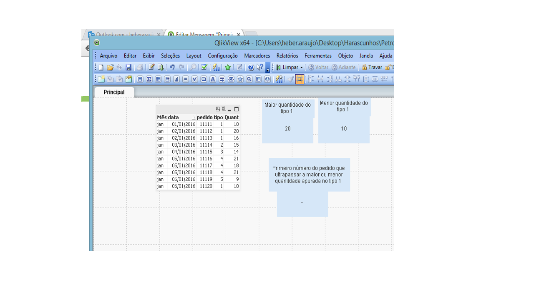Create a new Search object
This screenshot has width=534, height=300.
tap(249, 79)
